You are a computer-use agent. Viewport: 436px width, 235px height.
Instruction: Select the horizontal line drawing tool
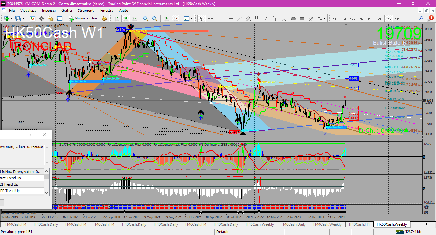tap(230, 18)
